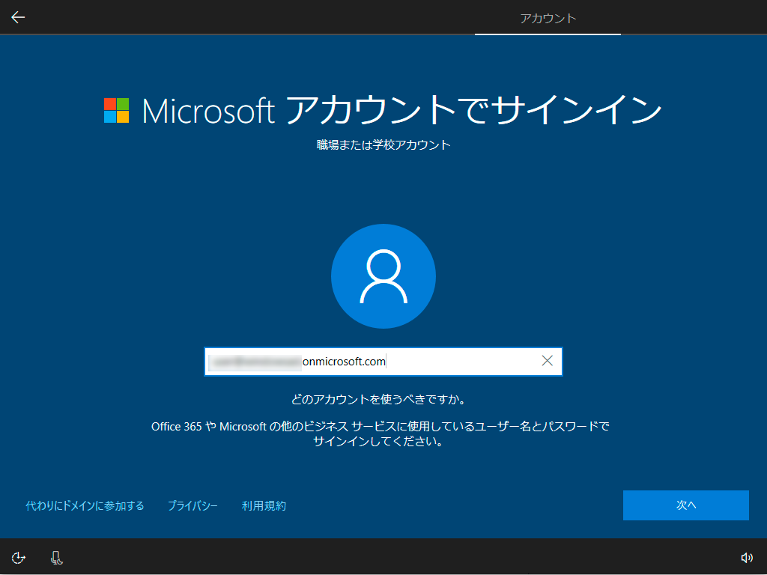The height and width of the screenshot is (575, 767).
Task: Click the アカウントでサインイン heading text
Action: point(474,111)
